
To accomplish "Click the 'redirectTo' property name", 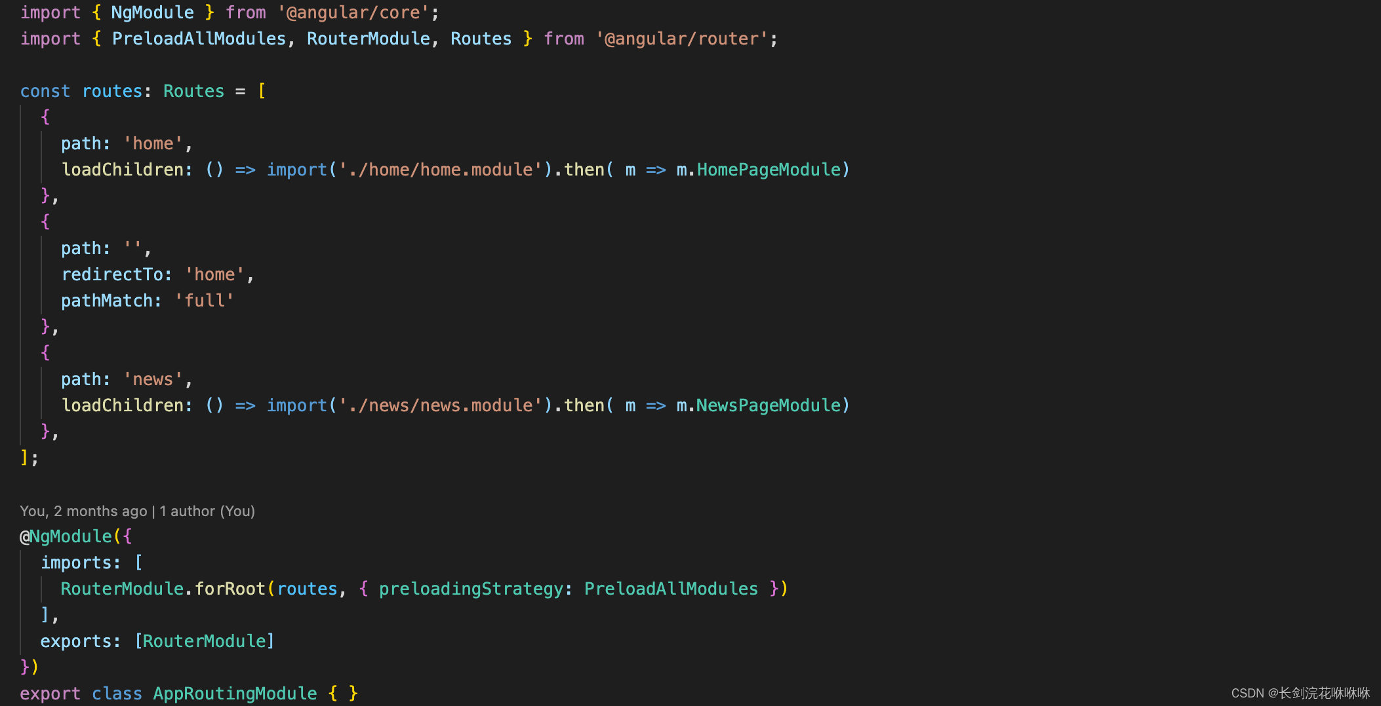I will (x=112, y=274).
